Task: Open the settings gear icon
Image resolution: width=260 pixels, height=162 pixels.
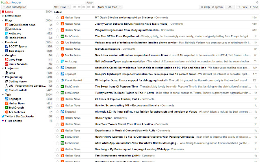Action: point(257,2)
